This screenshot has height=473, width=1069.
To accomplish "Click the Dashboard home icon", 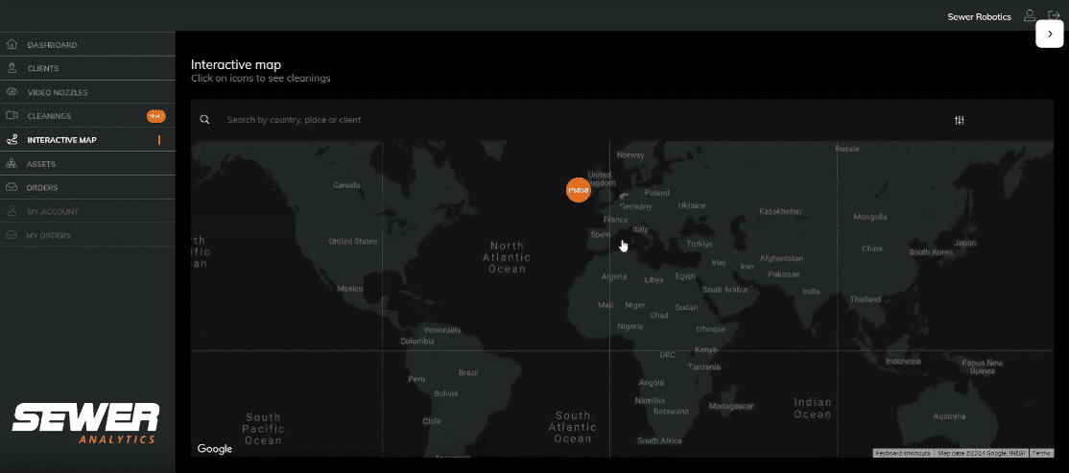I will tap(12, 44).
